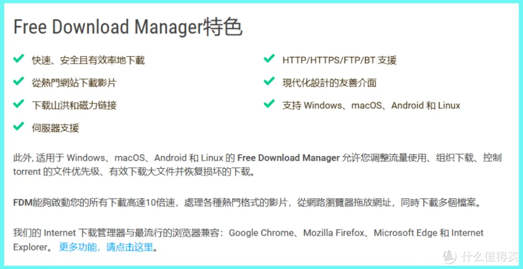The height and width of the screenshot is (269, 523).
Task: Select the text 下载山洪和磁力链接
Action: pos(74,105)
